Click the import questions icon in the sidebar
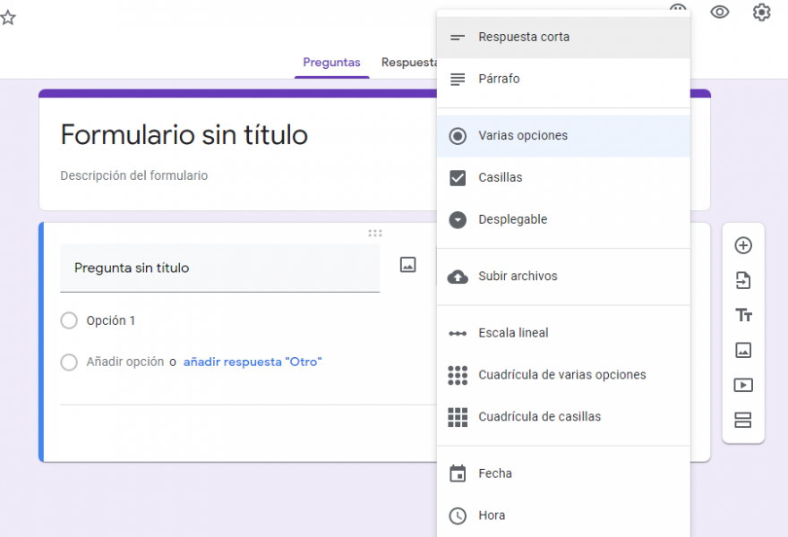The image size is (788, 537). pyautogui.click(x=743, y=280)
